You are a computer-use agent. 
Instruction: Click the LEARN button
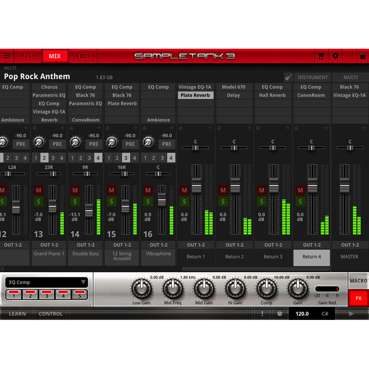pyautogui.click(x=18, y=314)
